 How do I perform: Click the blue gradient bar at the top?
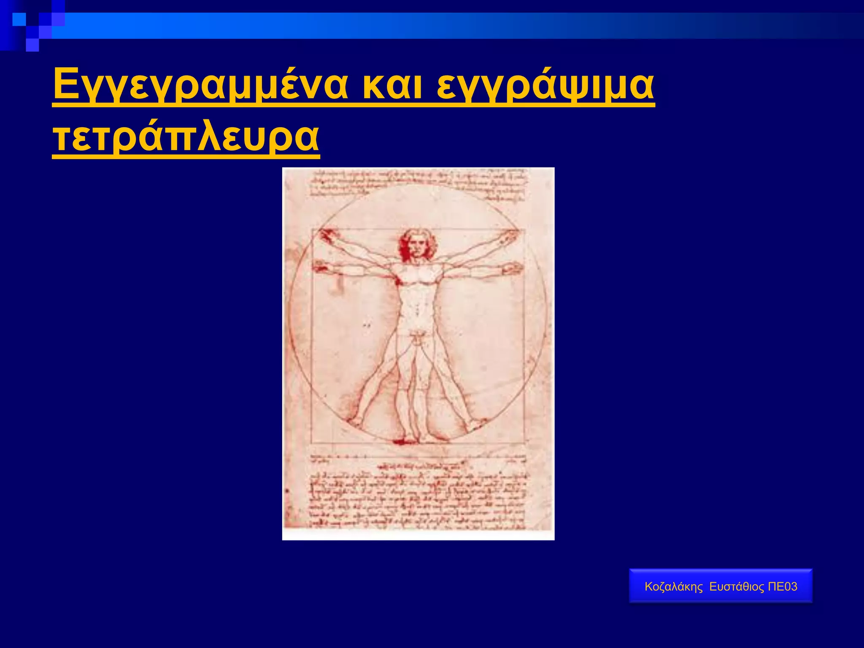pos(422,25)
